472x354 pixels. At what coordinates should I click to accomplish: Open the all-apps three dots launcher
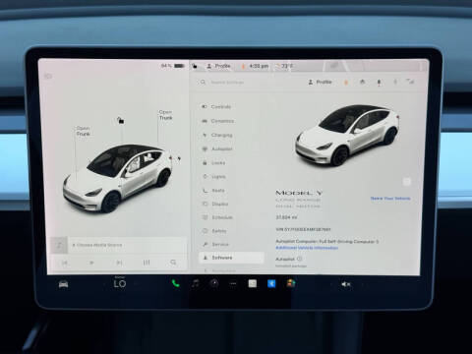233,284
